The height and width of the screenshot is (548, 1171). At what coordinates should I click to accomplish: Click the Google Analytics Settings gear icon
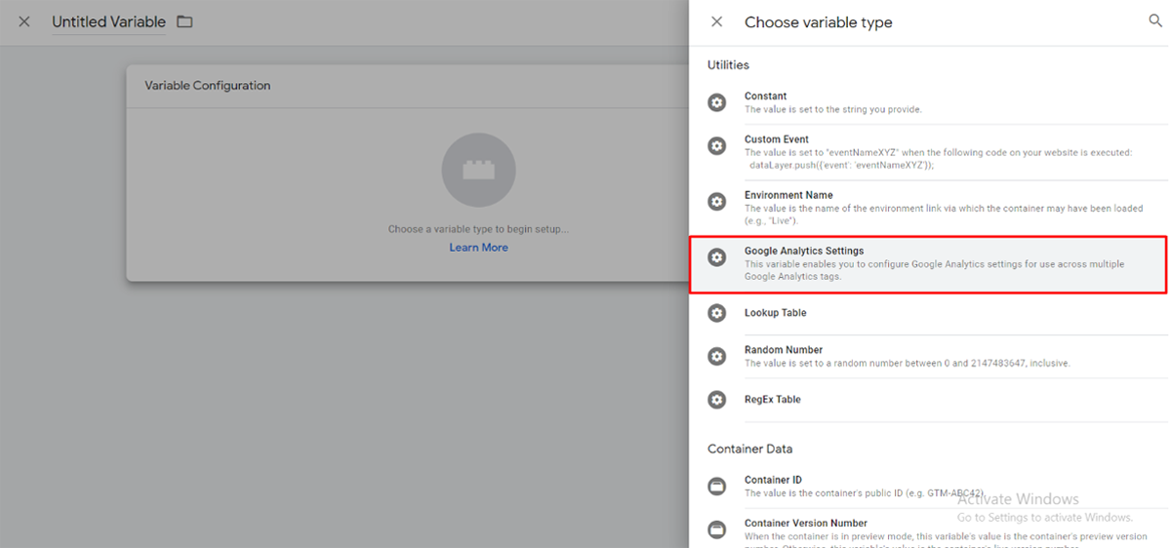(x=717, y=257)
